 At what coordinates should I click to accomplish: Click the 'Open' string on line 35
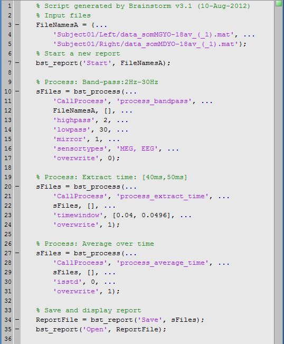click(x=95, y=329)
